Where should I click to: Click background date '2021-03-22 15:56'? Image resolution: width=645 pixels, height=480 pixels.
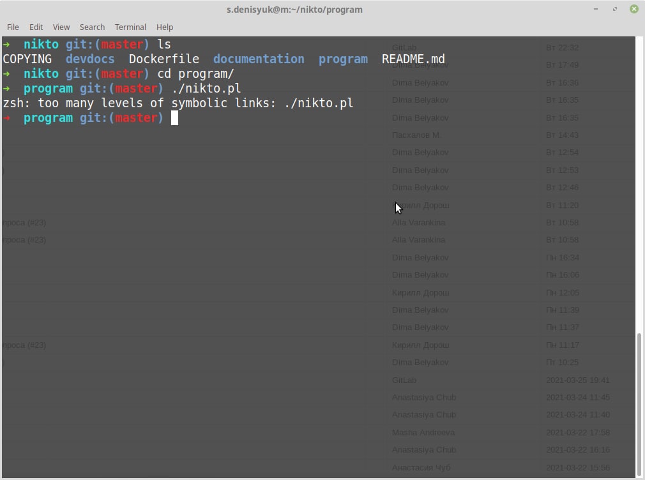pos(578,468)
